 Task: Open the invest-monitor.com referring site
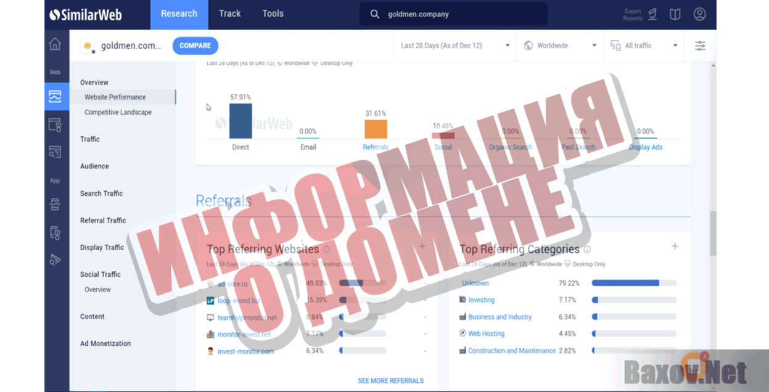245,351
